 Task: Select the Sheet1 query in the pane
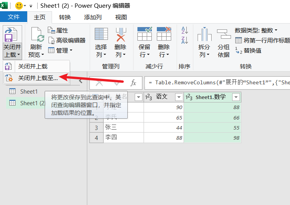pyautogui.click(x=29, y=92)
